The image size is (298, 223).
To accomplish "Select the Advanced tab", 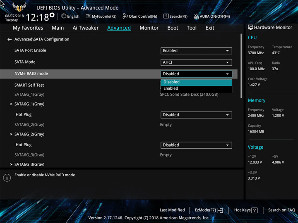I will tap(119, 28).
